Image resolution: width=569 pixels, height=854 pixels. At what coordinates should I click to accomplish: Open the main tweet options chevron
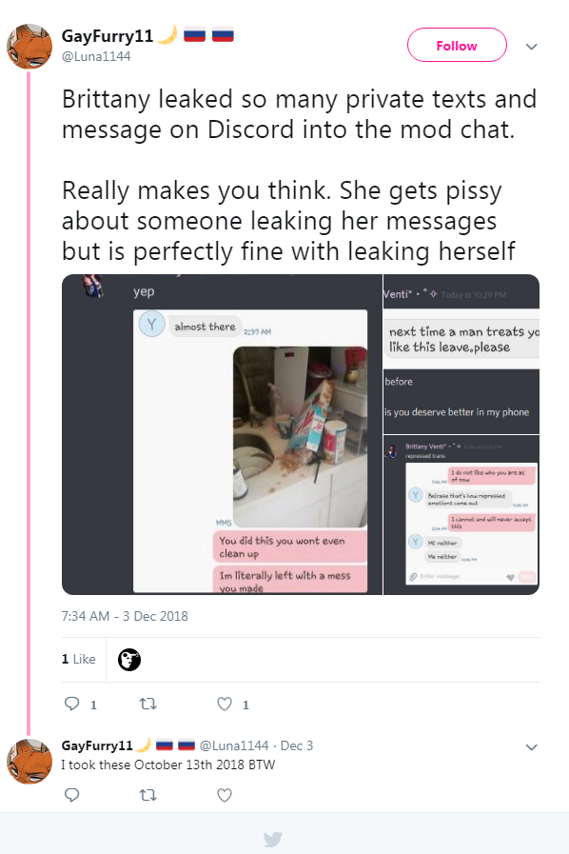click(x=532, y=47)
